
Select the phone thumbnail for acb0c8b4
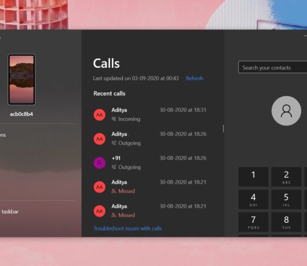pos(21,79)
